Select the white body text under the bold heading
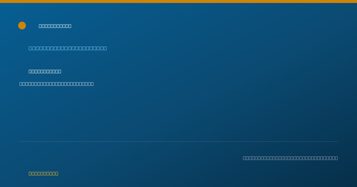357x187 pixels. (x=57, y=84)
